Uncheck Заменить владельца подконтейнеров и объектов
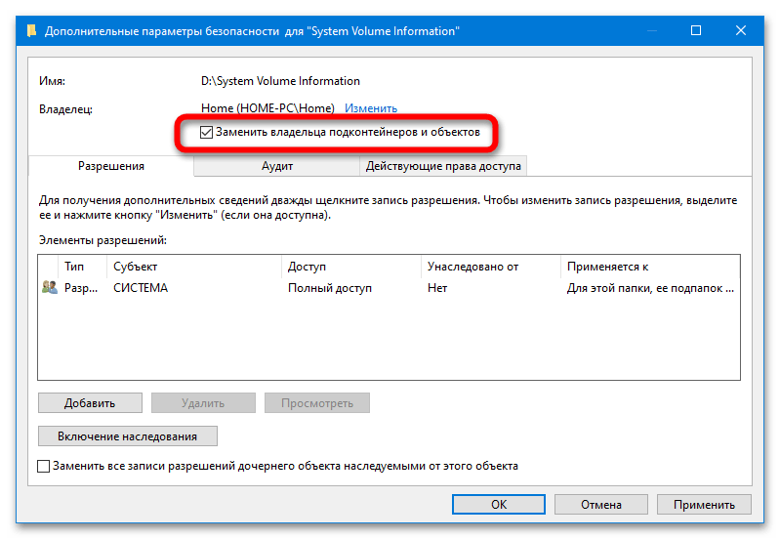 pyautogui.click(x=206, y=133)
